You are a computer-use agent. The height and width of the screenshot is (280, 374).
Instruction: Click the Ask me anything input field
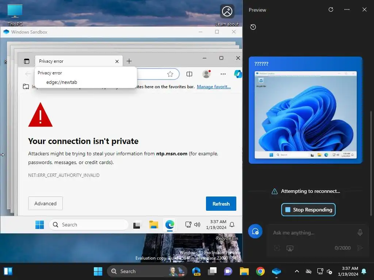[313, 233]
